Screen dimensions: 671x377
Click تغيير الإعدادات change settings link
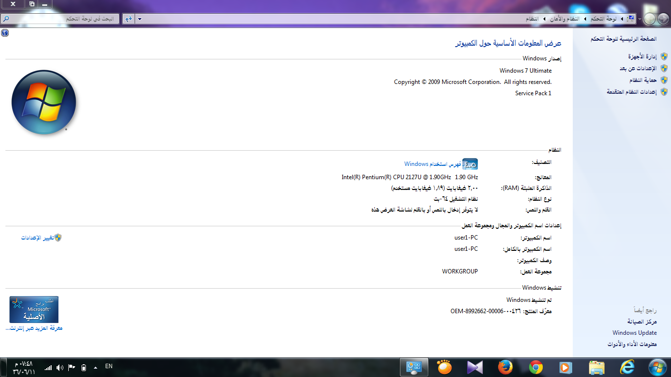pos(37,238)
